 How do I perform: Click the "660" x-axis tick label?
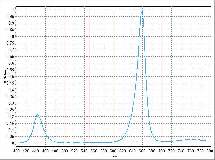click(142, 151)
